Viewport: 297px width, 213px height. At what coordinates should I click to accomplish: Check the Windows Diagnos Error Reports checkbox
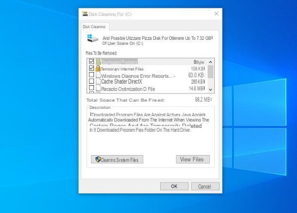(x=92, y=74)
